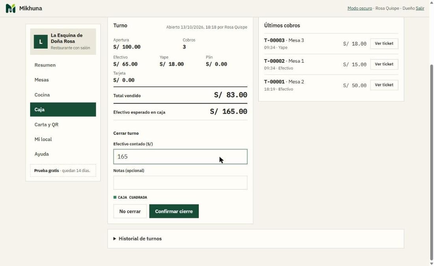The height and width of the screenshot is (266, 434).
Task: Click the Prueba gratis trial notice
Action: click(x=63, y=171)
